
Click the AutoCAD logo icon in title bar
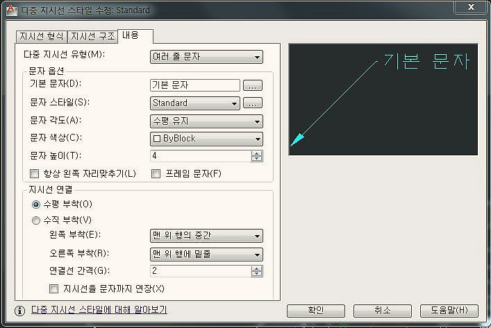(x=11, y=10)
